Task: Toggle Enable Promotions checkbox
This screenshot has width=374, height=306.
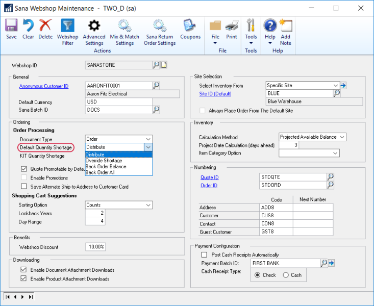Action: click(x=24, y=177)
